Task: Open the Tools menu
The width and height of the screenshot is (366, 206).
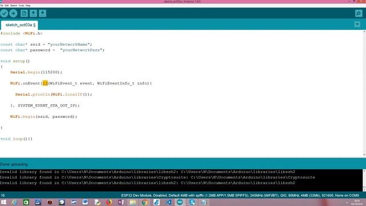Action: point(21,5)
